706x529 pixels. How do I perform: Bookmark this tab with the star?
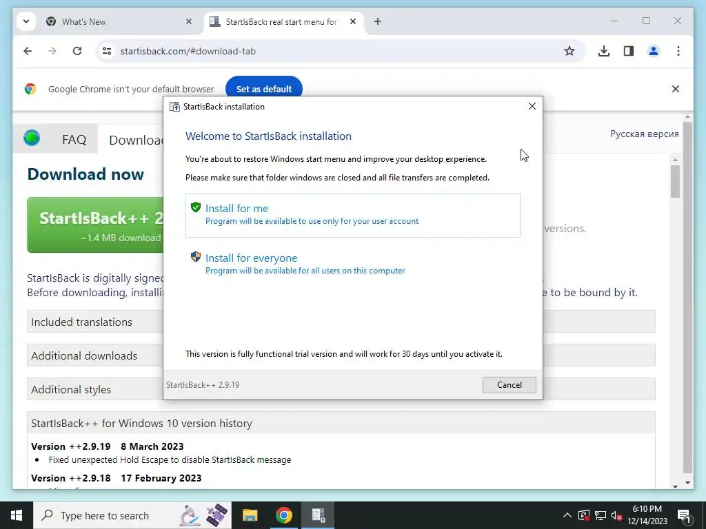(569, 51)
